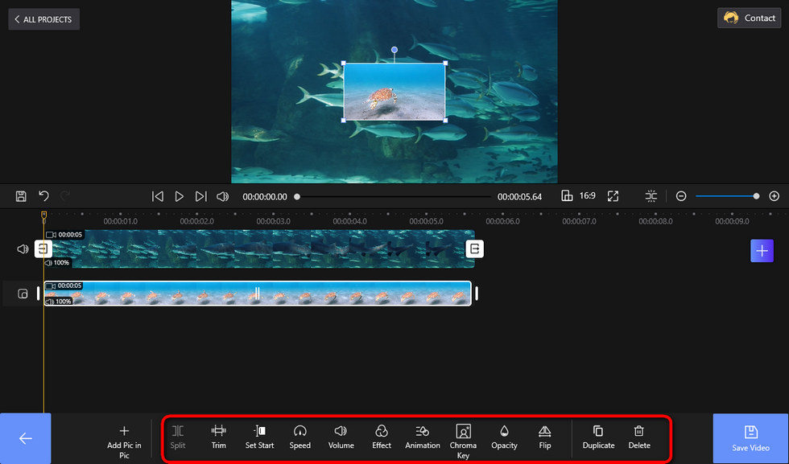The height and width of the screenshot is (464, 789).
Task: Click the picture-in-picture track icon
Action: (23, 294)
